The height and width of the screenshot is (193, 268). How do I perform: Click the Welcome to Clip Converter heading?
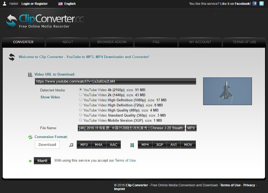tap(84, 57)
